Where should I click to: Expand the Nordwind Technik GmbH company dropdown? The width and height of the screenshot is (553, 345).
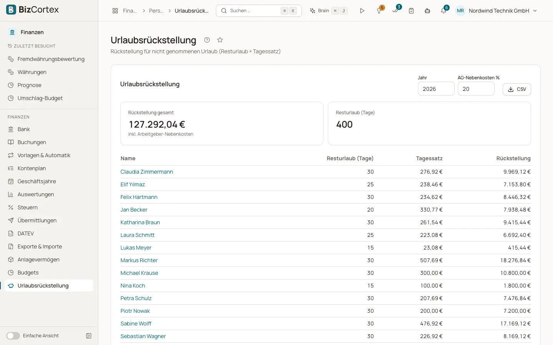tap(503, 11)
